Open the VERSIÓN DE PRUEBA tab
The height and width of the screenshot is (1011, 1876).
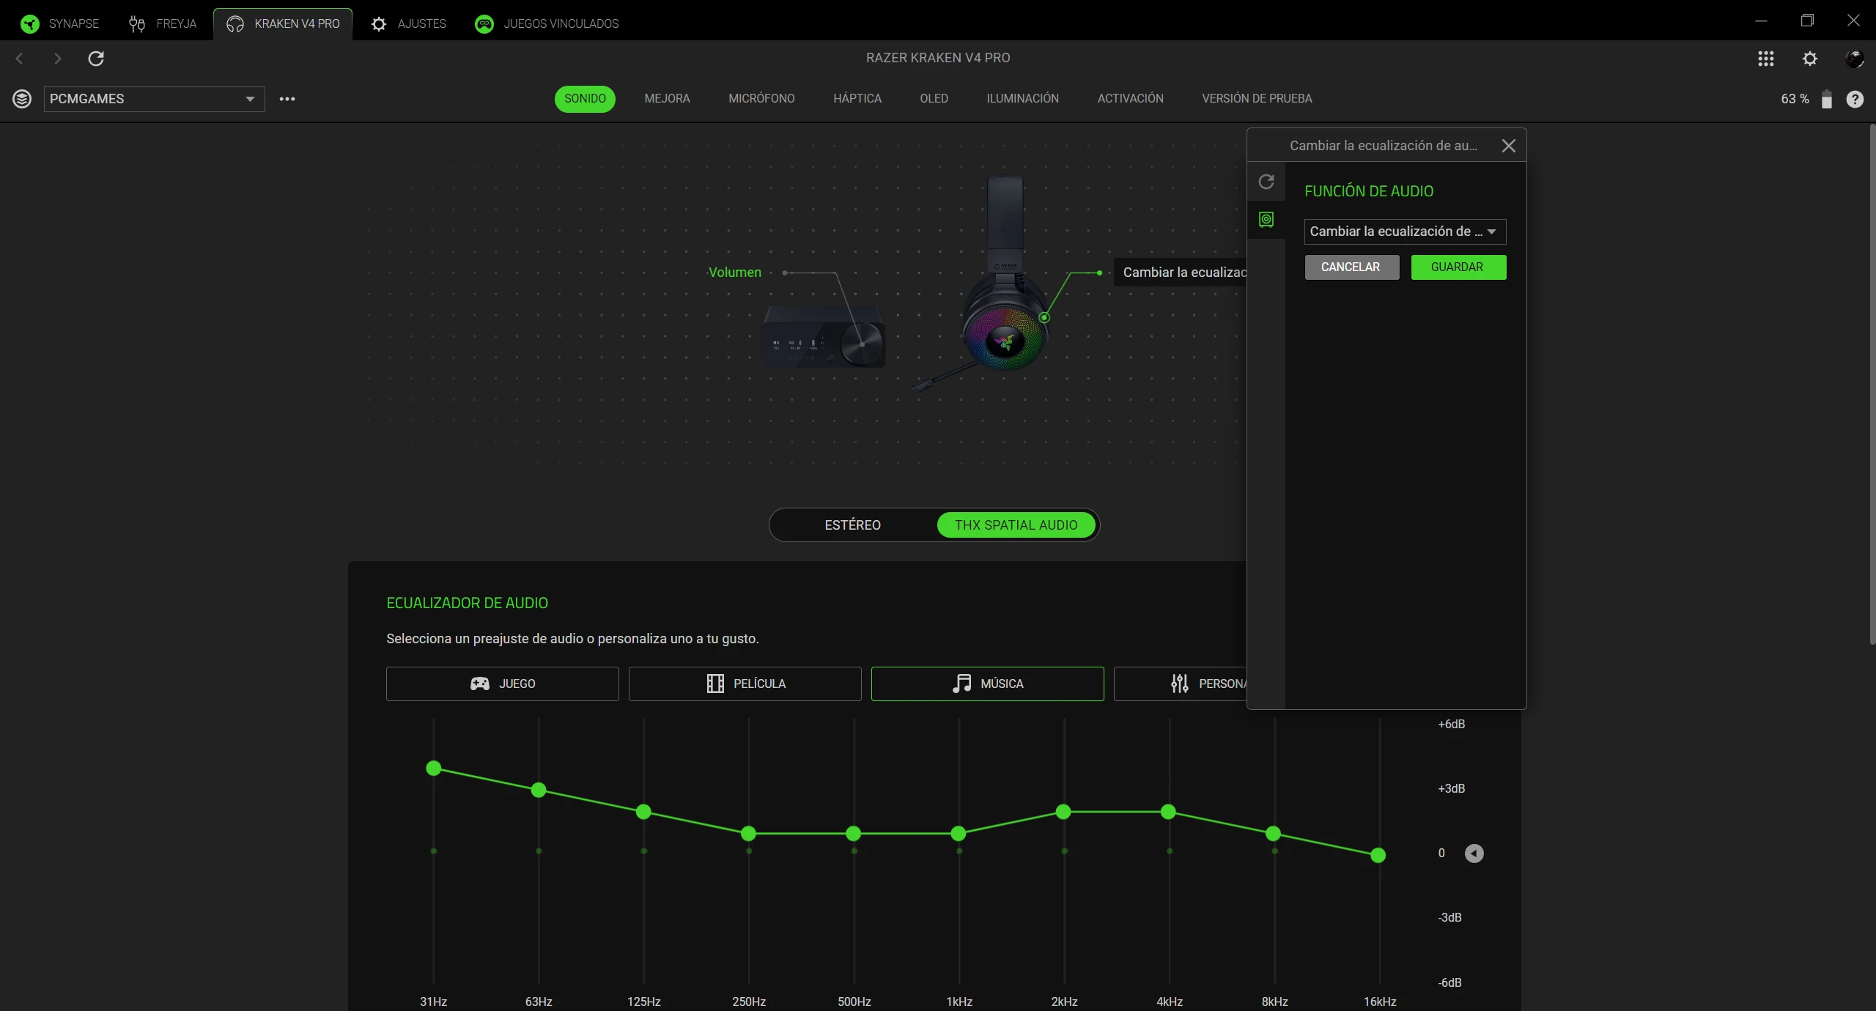pyautogui.click(x=1257, y=99)
